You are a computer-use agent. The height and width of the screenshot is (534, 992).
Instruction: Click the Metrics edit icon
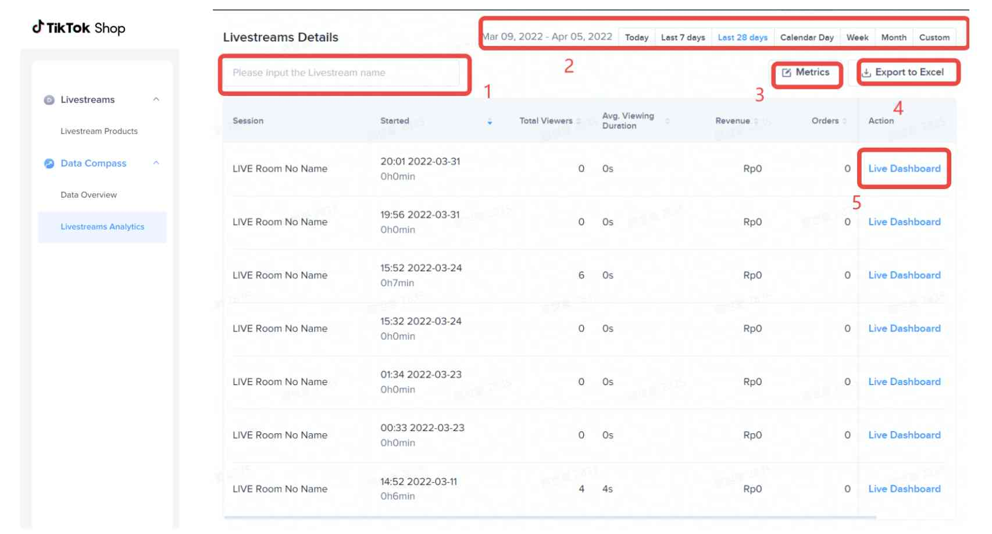[x=787, y=73]
